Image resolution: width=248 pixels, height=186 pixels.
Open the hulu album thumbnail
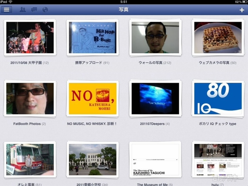pyautogui.click(x=218, y=160)
